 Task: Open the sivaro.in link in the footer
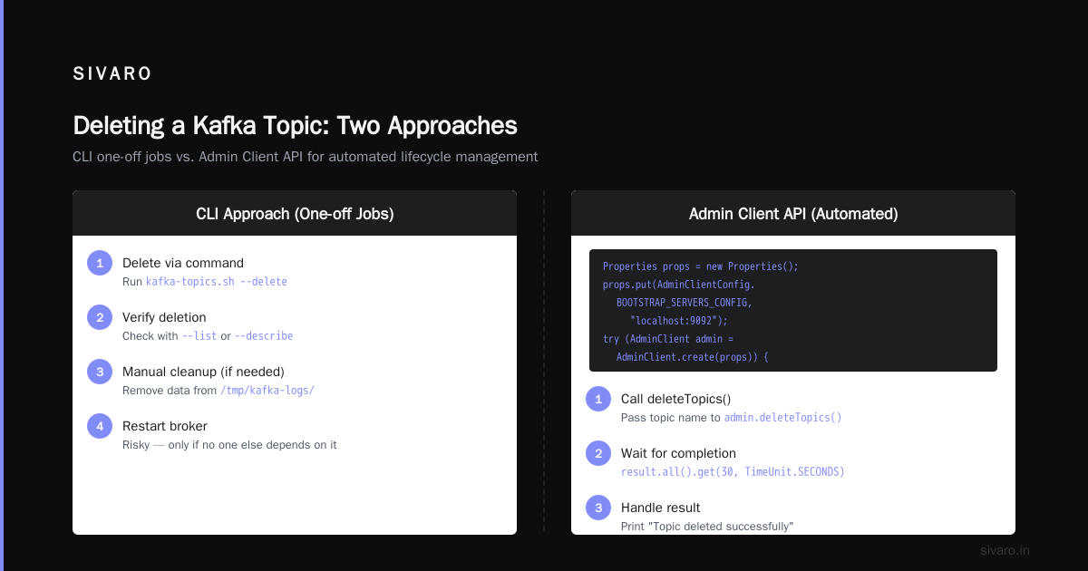[x=1005, y=550]
